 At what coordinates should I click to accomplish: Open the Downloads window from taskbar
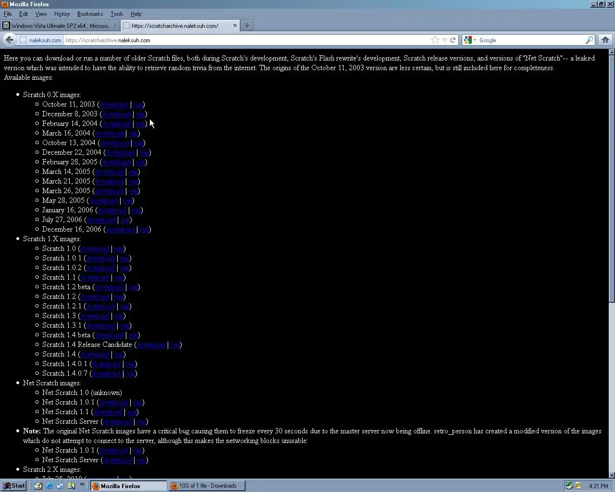coord(207,486)
